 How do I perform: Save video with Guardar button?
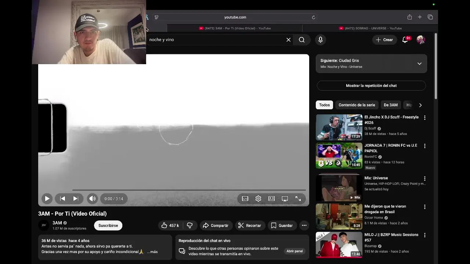click(282, 225)
